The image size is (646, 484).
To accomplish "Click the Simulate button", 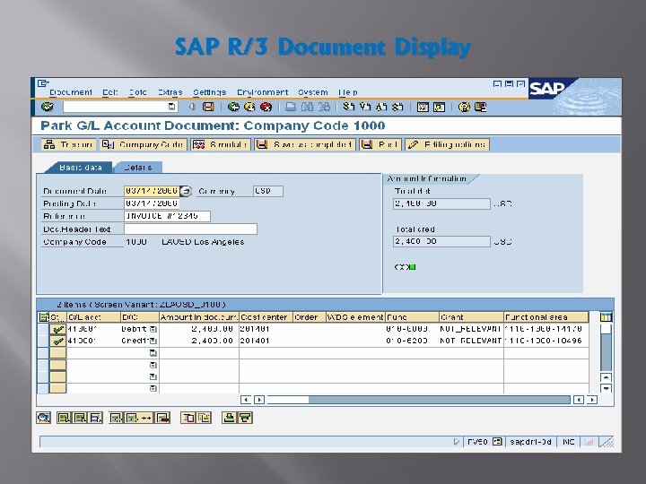I will point(221,144).
